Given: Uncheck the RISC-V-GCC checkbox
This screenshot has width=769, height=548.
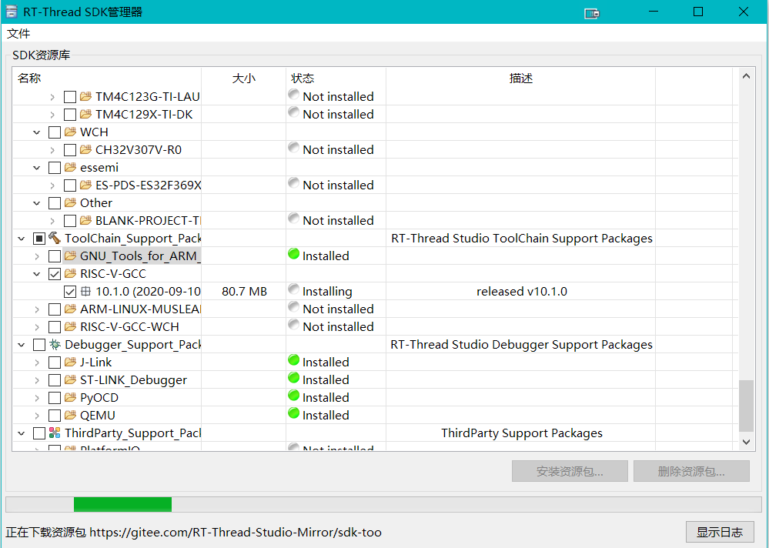Looking at the screenshot, I should [x=55, y=273].
